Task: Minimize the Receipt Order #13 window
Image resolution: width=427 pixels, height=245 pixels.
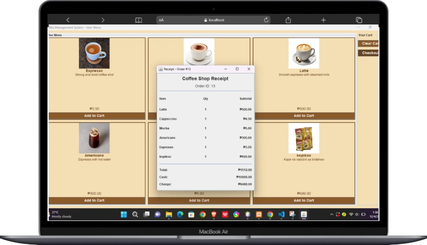Action: point(226,69)
